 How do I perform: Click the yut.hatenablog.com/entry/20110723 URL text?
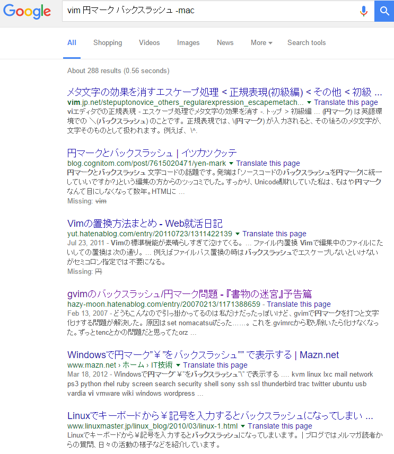(x=150, y=234)
